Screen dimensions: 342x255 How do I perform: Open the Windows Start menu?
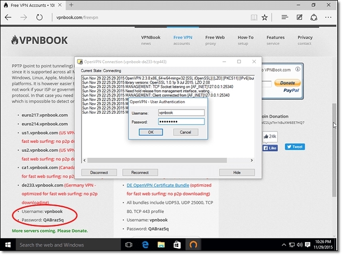[8, 245]
